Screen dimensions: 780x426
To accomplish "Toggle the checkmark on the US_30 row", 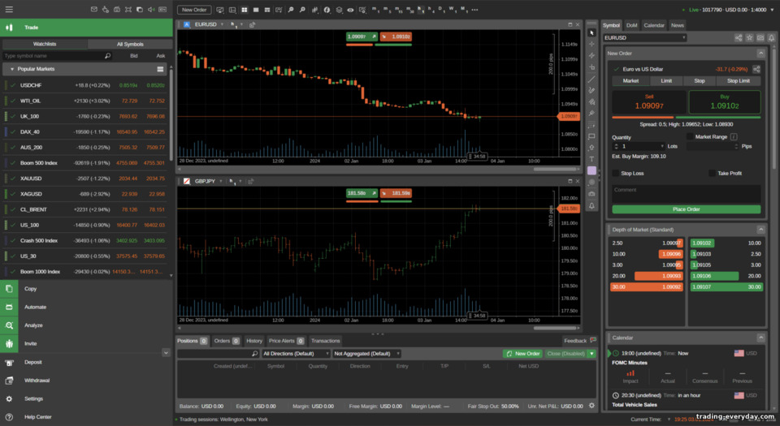I will click(13, 256).
